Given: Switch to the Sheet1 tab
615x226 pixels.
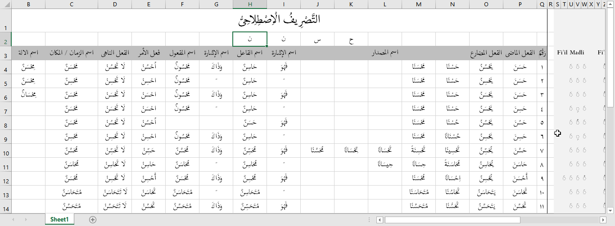Looking at the screenshot, I should [x=59, y=220].
